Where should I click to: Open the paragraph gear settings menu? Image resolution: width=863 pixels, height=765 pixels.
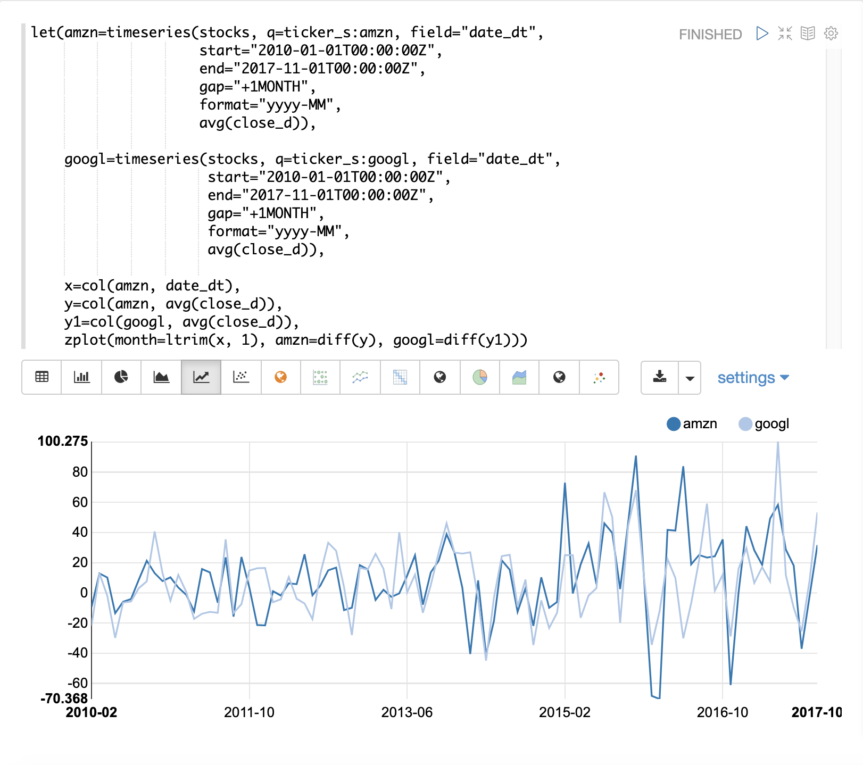[x=831, y=34]
